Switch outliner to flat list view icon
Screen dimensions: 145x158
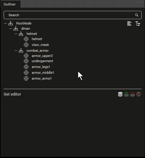[x=129, y=24]
